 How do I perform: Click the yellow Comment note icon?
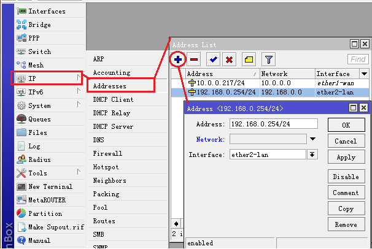click(249, 59)
